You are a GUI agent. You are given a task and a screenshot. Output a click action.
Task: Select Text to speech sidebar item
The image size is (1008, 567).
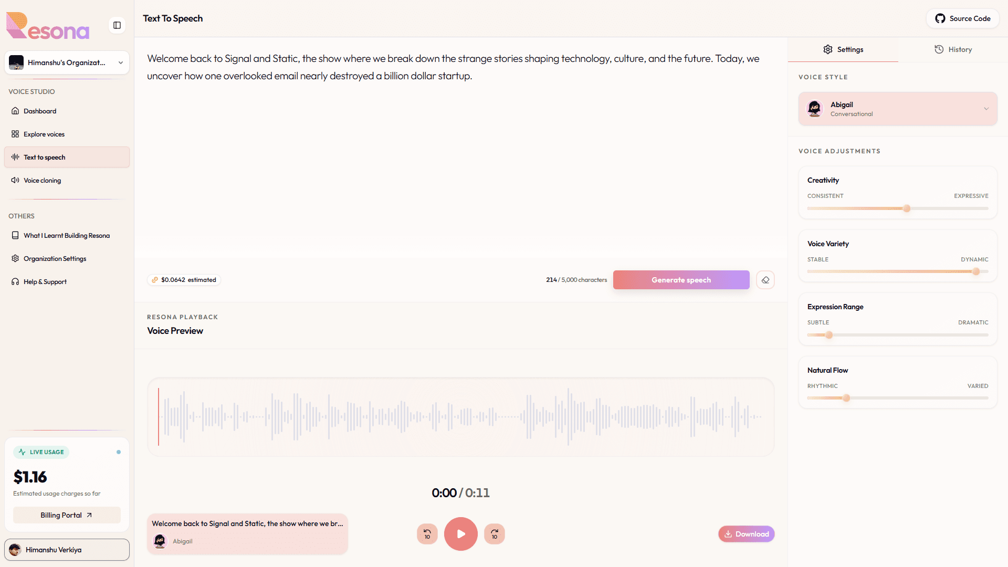(x=67, y=157)
